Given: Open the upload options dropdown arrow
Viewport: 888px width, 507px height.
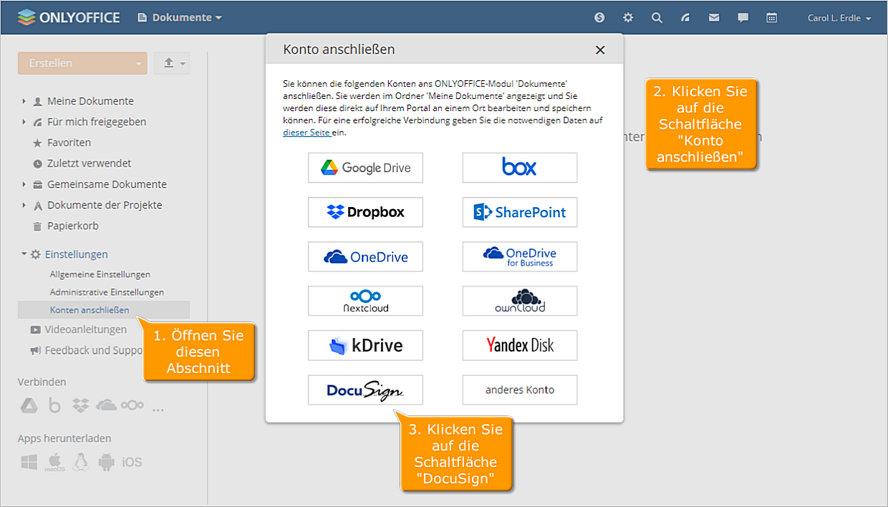Looking at the screenshot, I should [183, 64].
